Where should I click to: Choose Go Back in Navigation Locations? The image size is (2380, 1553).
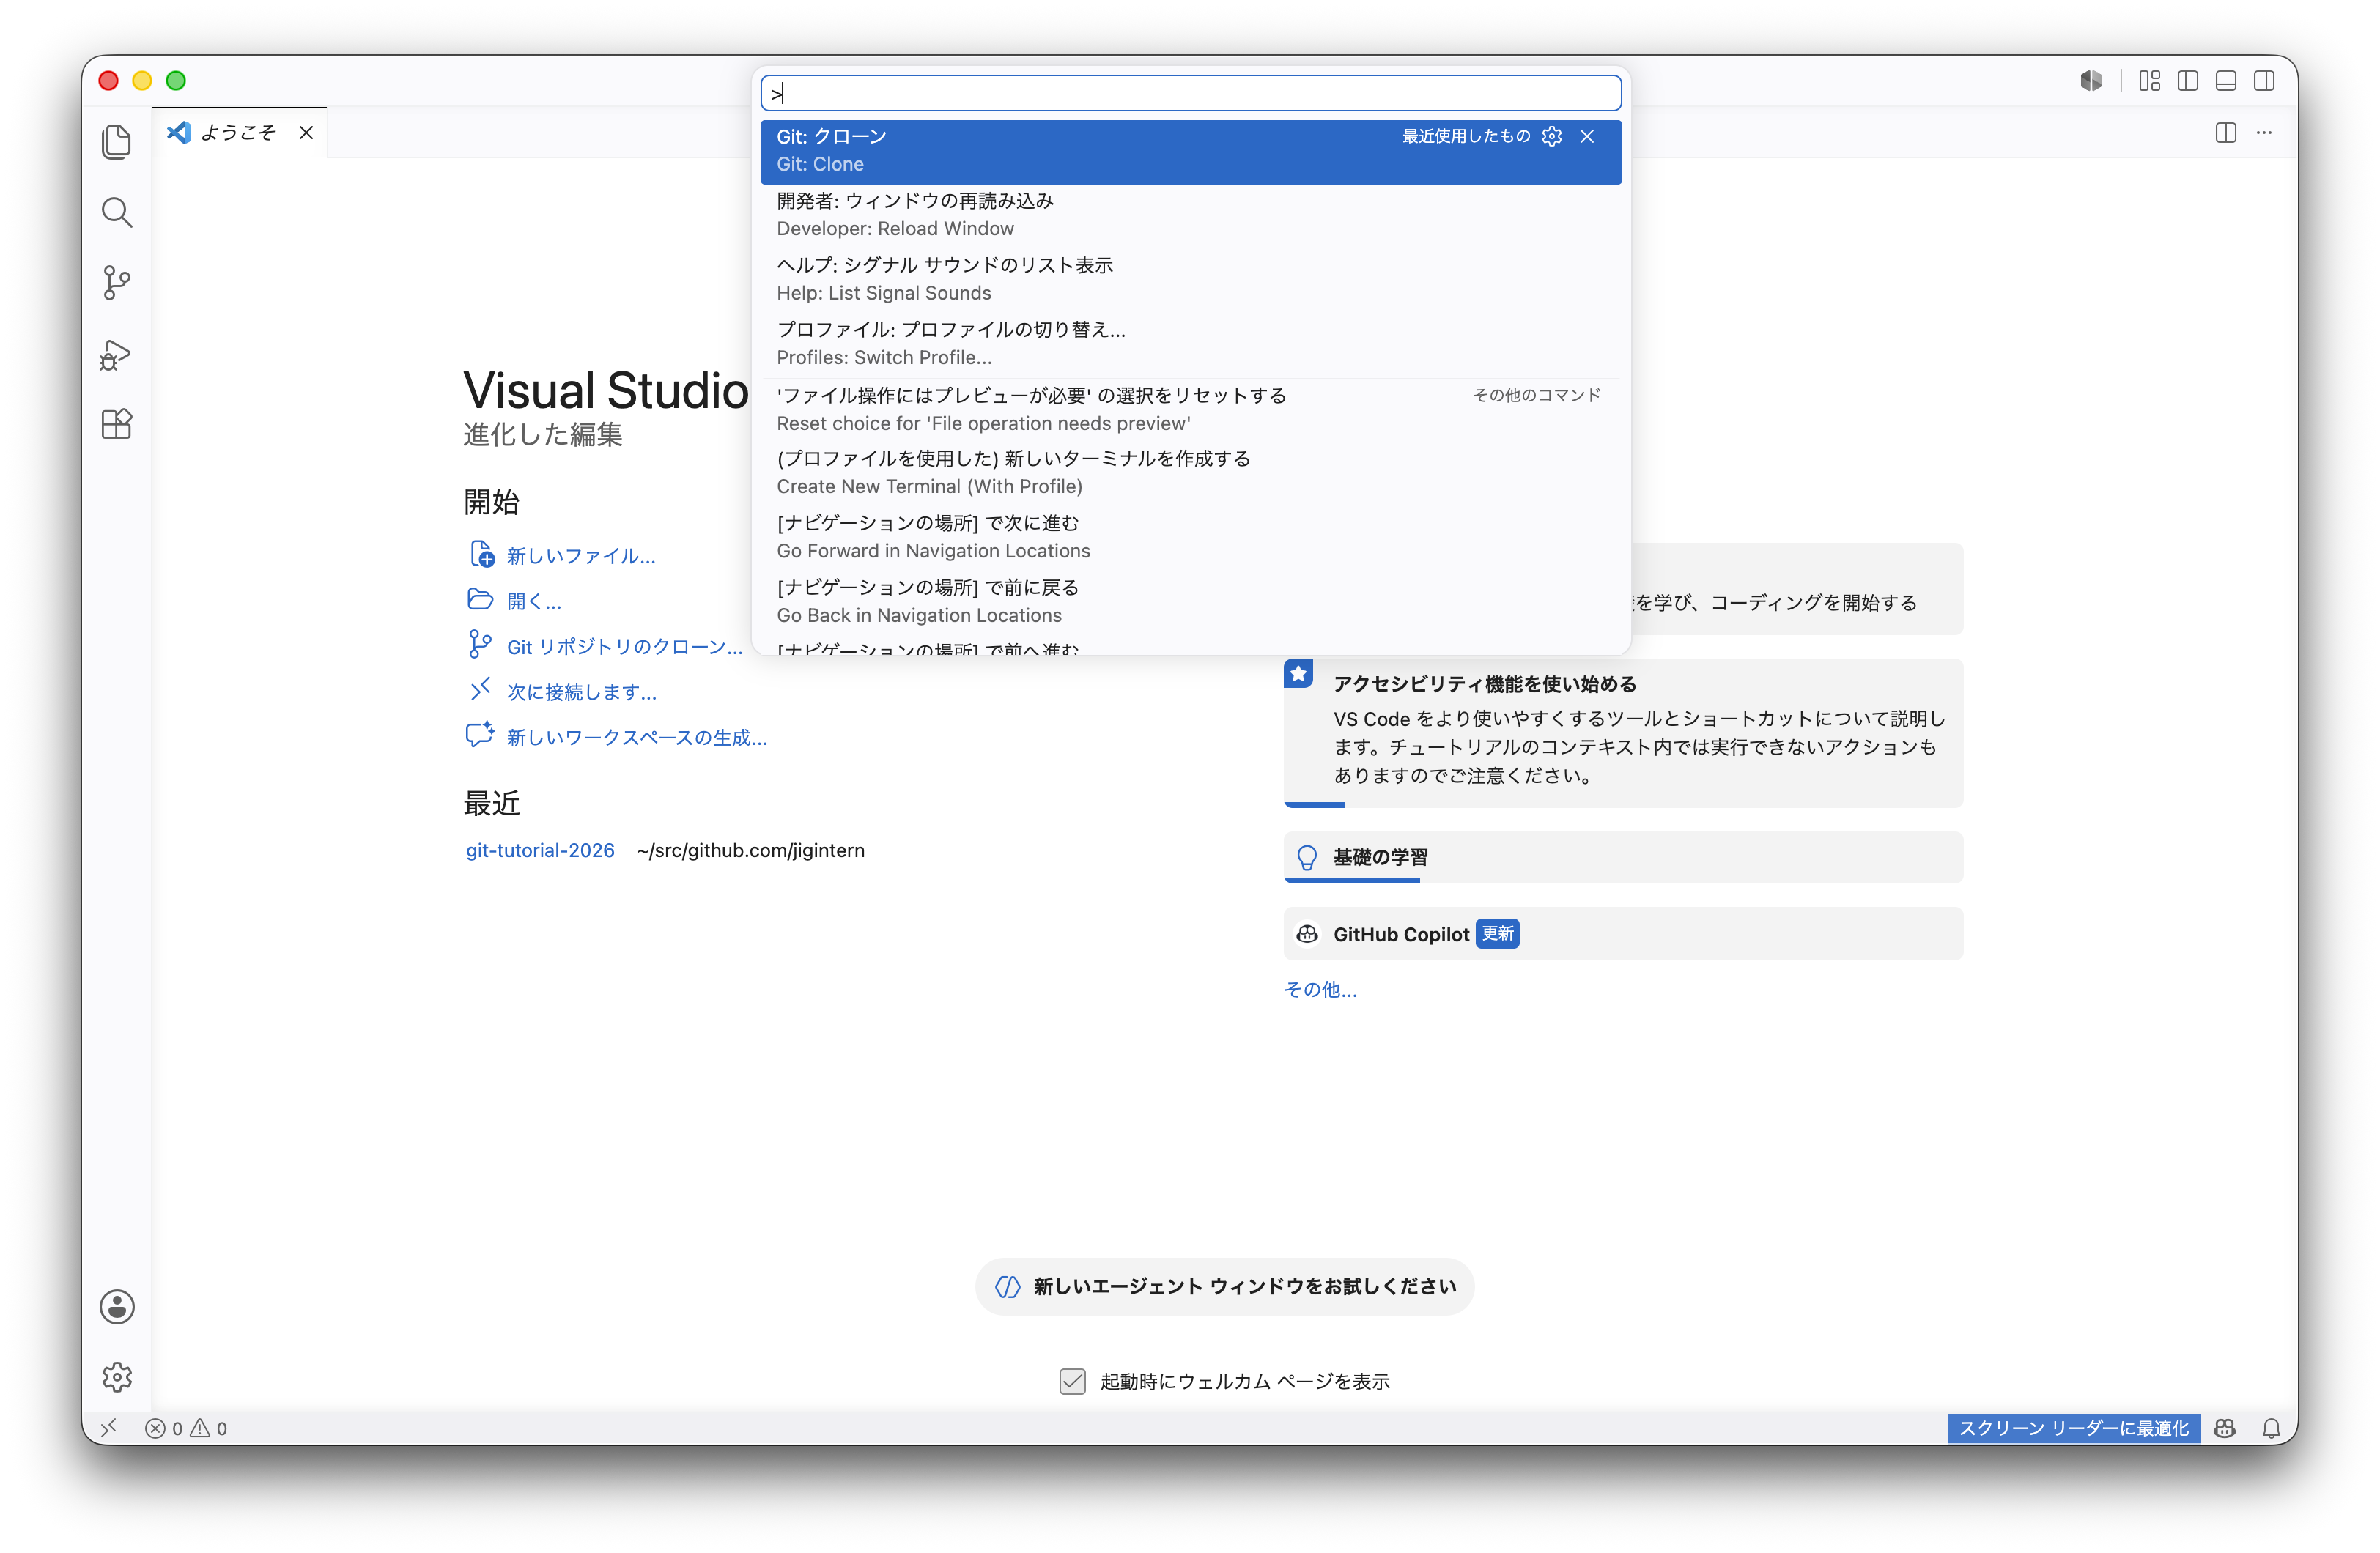(x=1191, y=601)
